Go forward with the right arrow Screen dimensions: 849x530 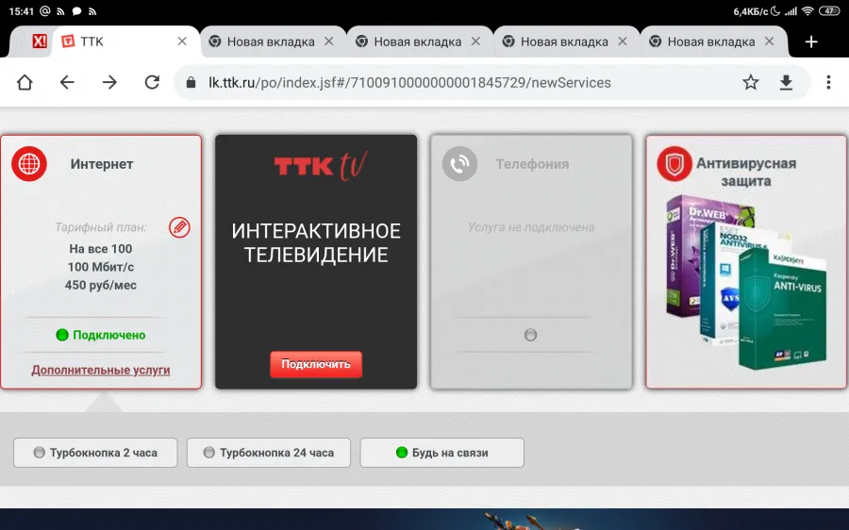[109, 82]
